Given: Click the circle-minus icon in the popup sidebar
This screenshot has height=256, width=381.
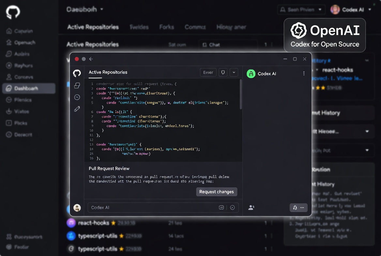Looking at the screenshot, I should (x=77, y=97).
